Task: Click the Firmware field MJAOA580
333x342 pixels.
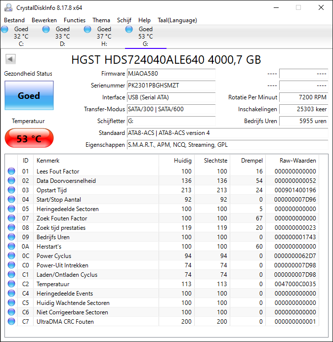Action: tap(171, 74)
